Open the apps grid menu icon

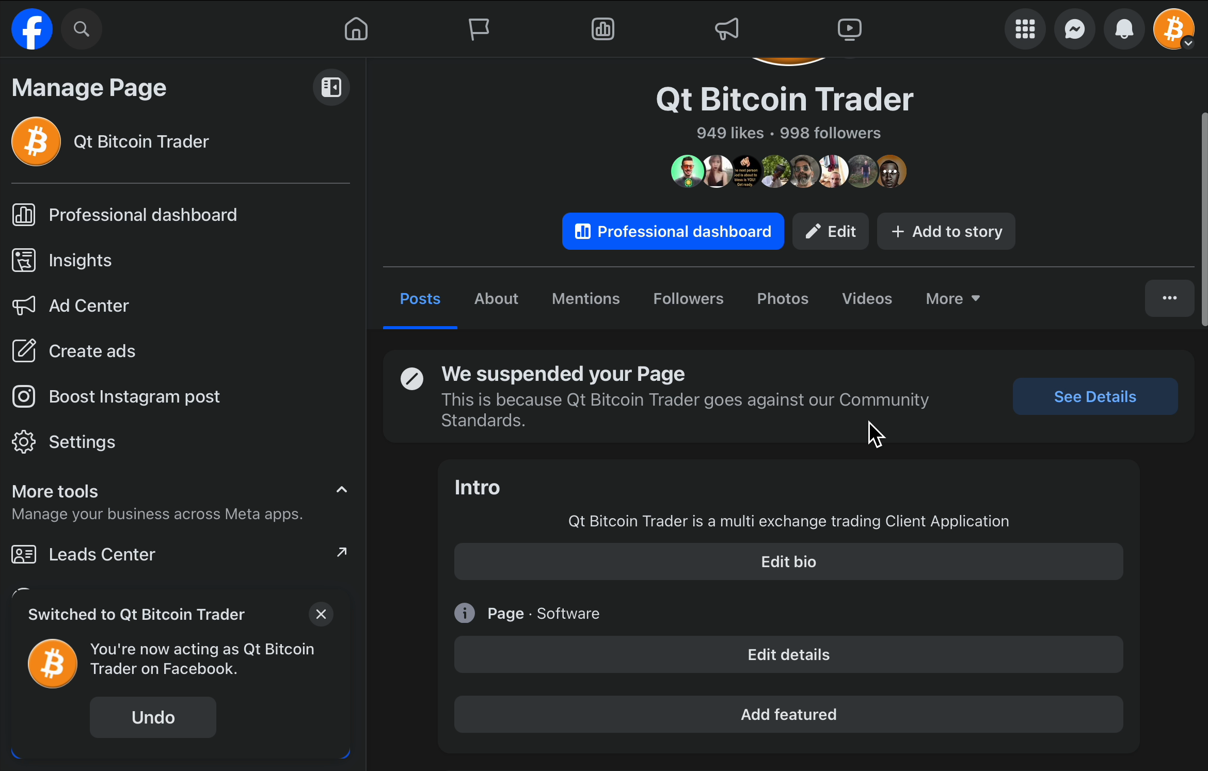[1025, 29]
